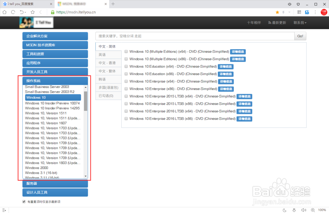Switch to the 英语 language tab
This screenshot has height=213, width=329.
coord(109,54)
